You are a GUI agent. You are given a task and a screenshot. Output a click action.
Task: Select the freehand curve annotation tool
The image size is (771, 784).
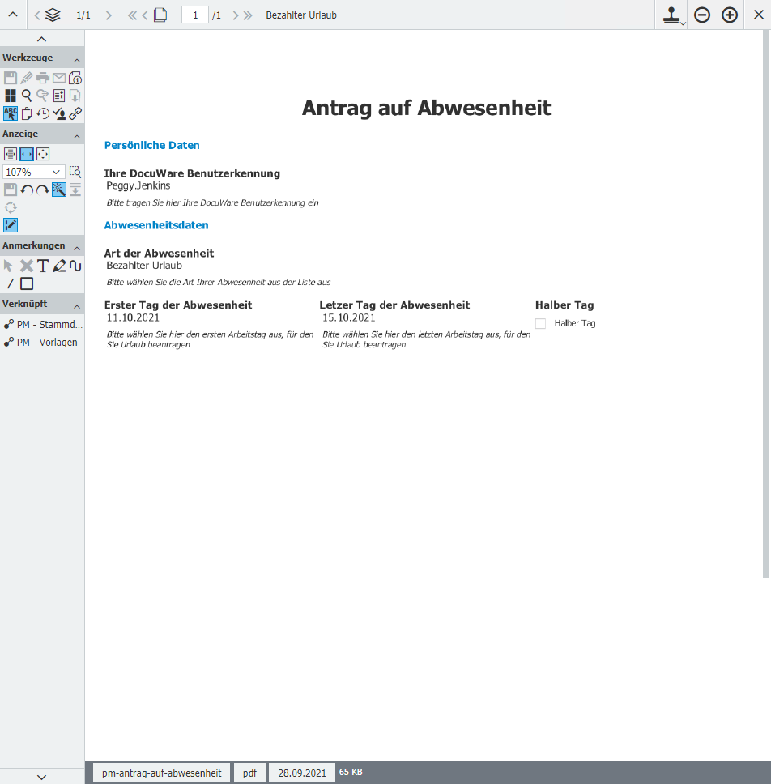[75, 266]
